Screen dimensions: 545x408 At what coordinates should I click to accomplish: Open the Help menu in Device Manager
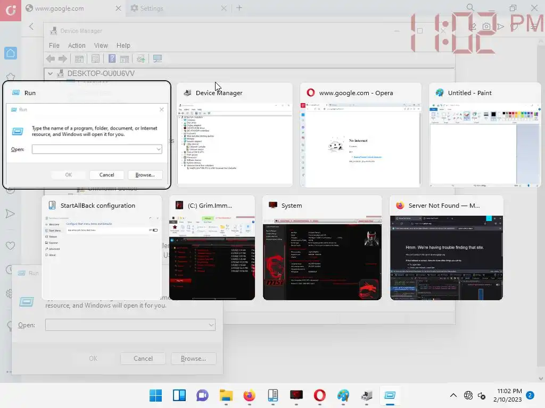[123, 46]
